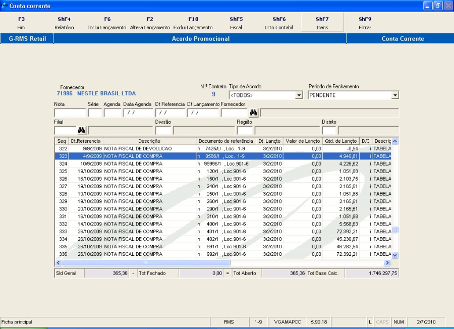Click the Dt.Referencia column header
The height and width of the screenshot is (329, 454).
pos(86,141)
